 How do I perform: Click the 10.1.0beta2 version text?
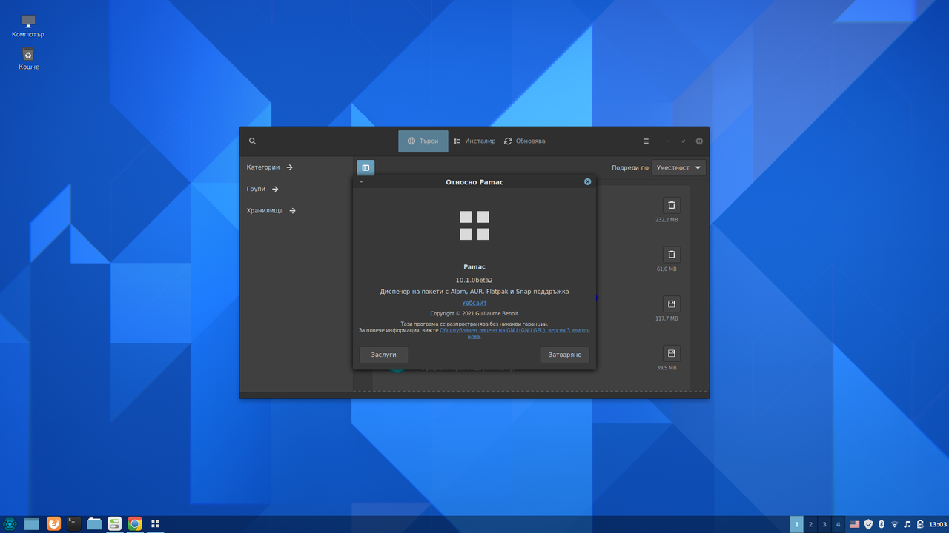click(x=474, y=280)
